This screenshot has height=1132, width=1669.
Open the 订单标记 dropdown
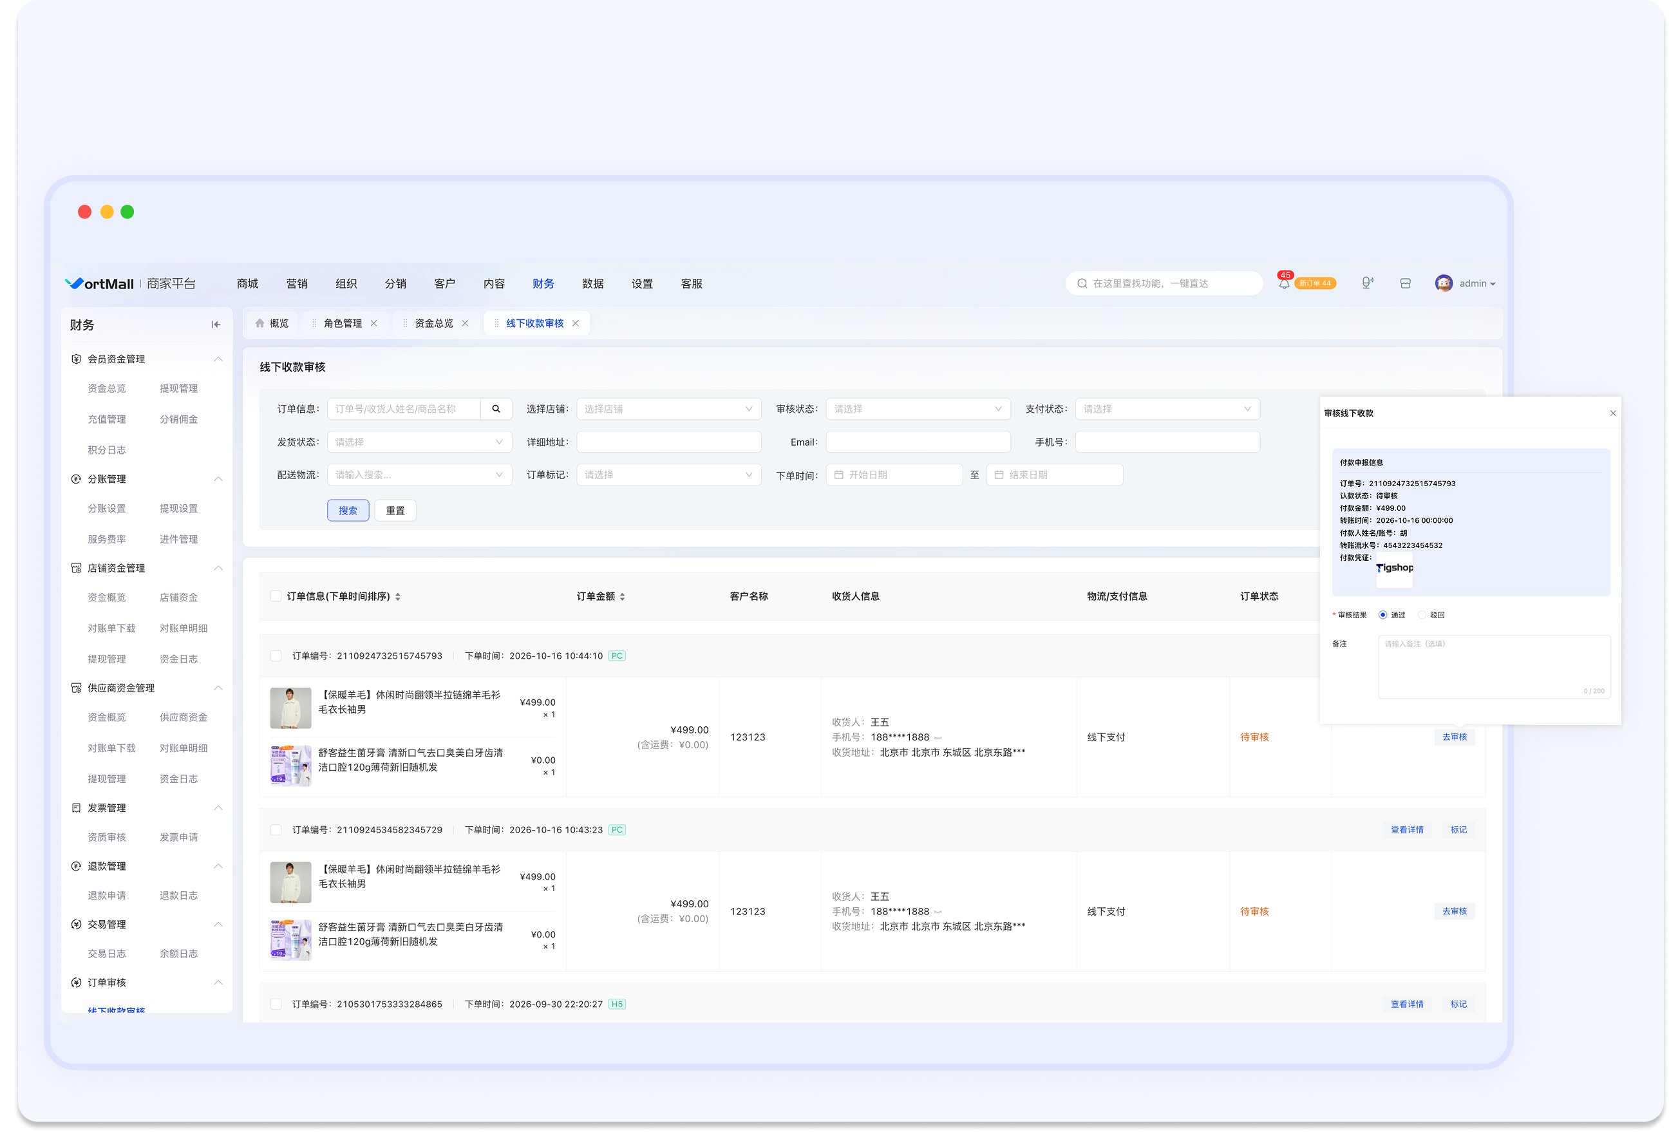point(668,475)
